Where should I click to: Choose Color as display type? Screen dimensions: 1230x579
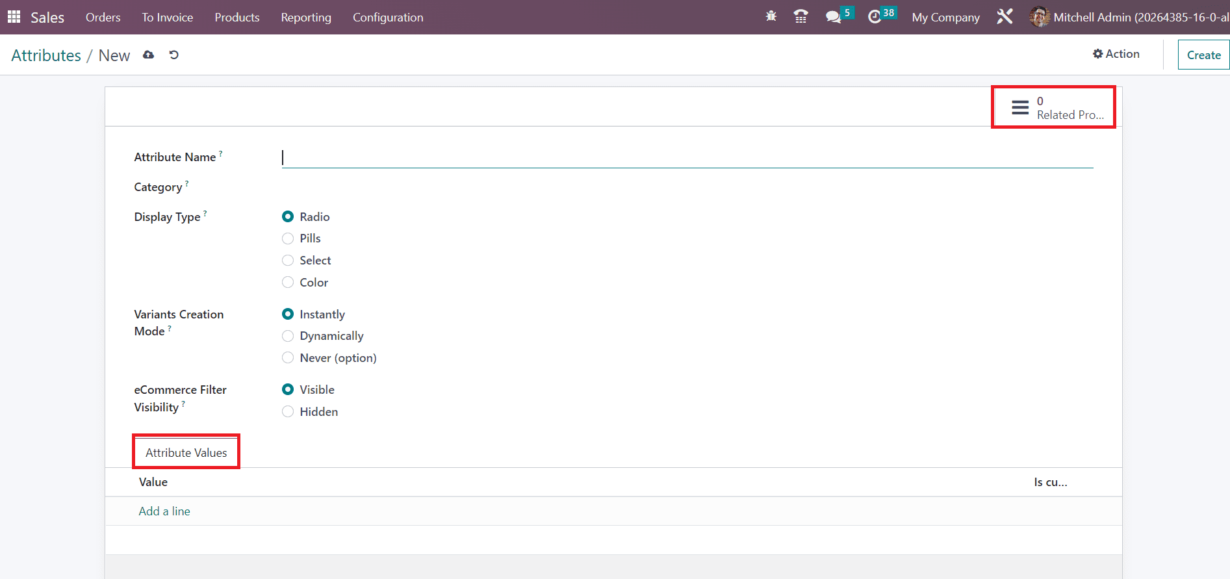(288, 283)
